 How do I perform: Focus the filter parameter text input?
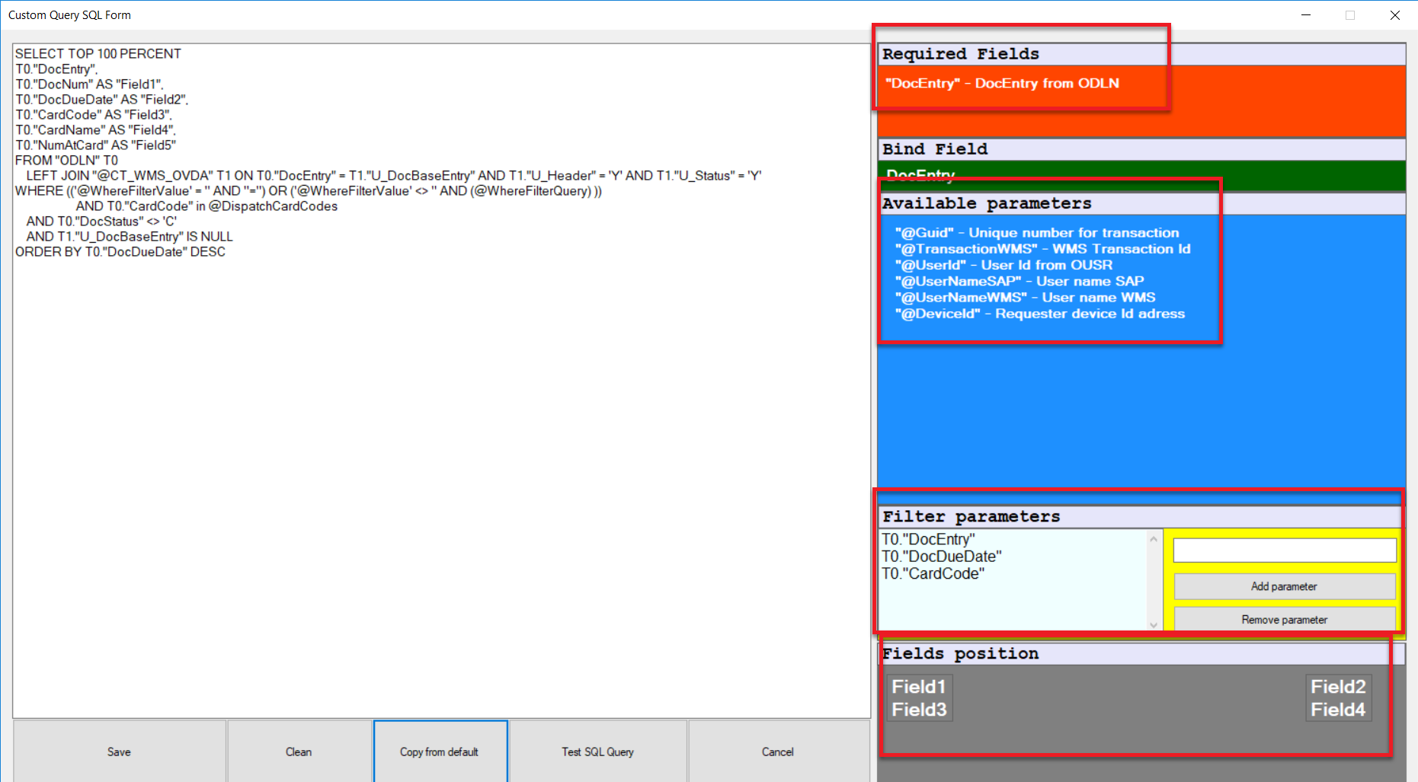coord(1284,551)
